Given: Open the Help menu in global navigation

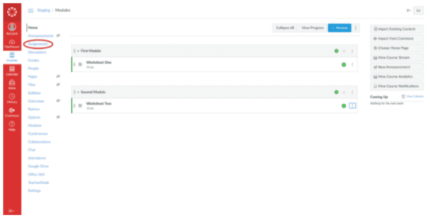Looking at the screenshot, I should (x=12, y=126).
